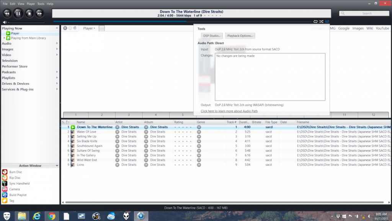Open the Help menu
The image size is (392, 221).
(50, 4)
